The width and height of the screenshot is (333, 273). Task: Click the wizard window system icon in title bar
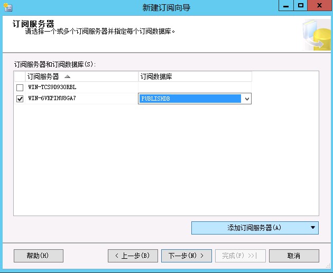(x=7, y=7)
